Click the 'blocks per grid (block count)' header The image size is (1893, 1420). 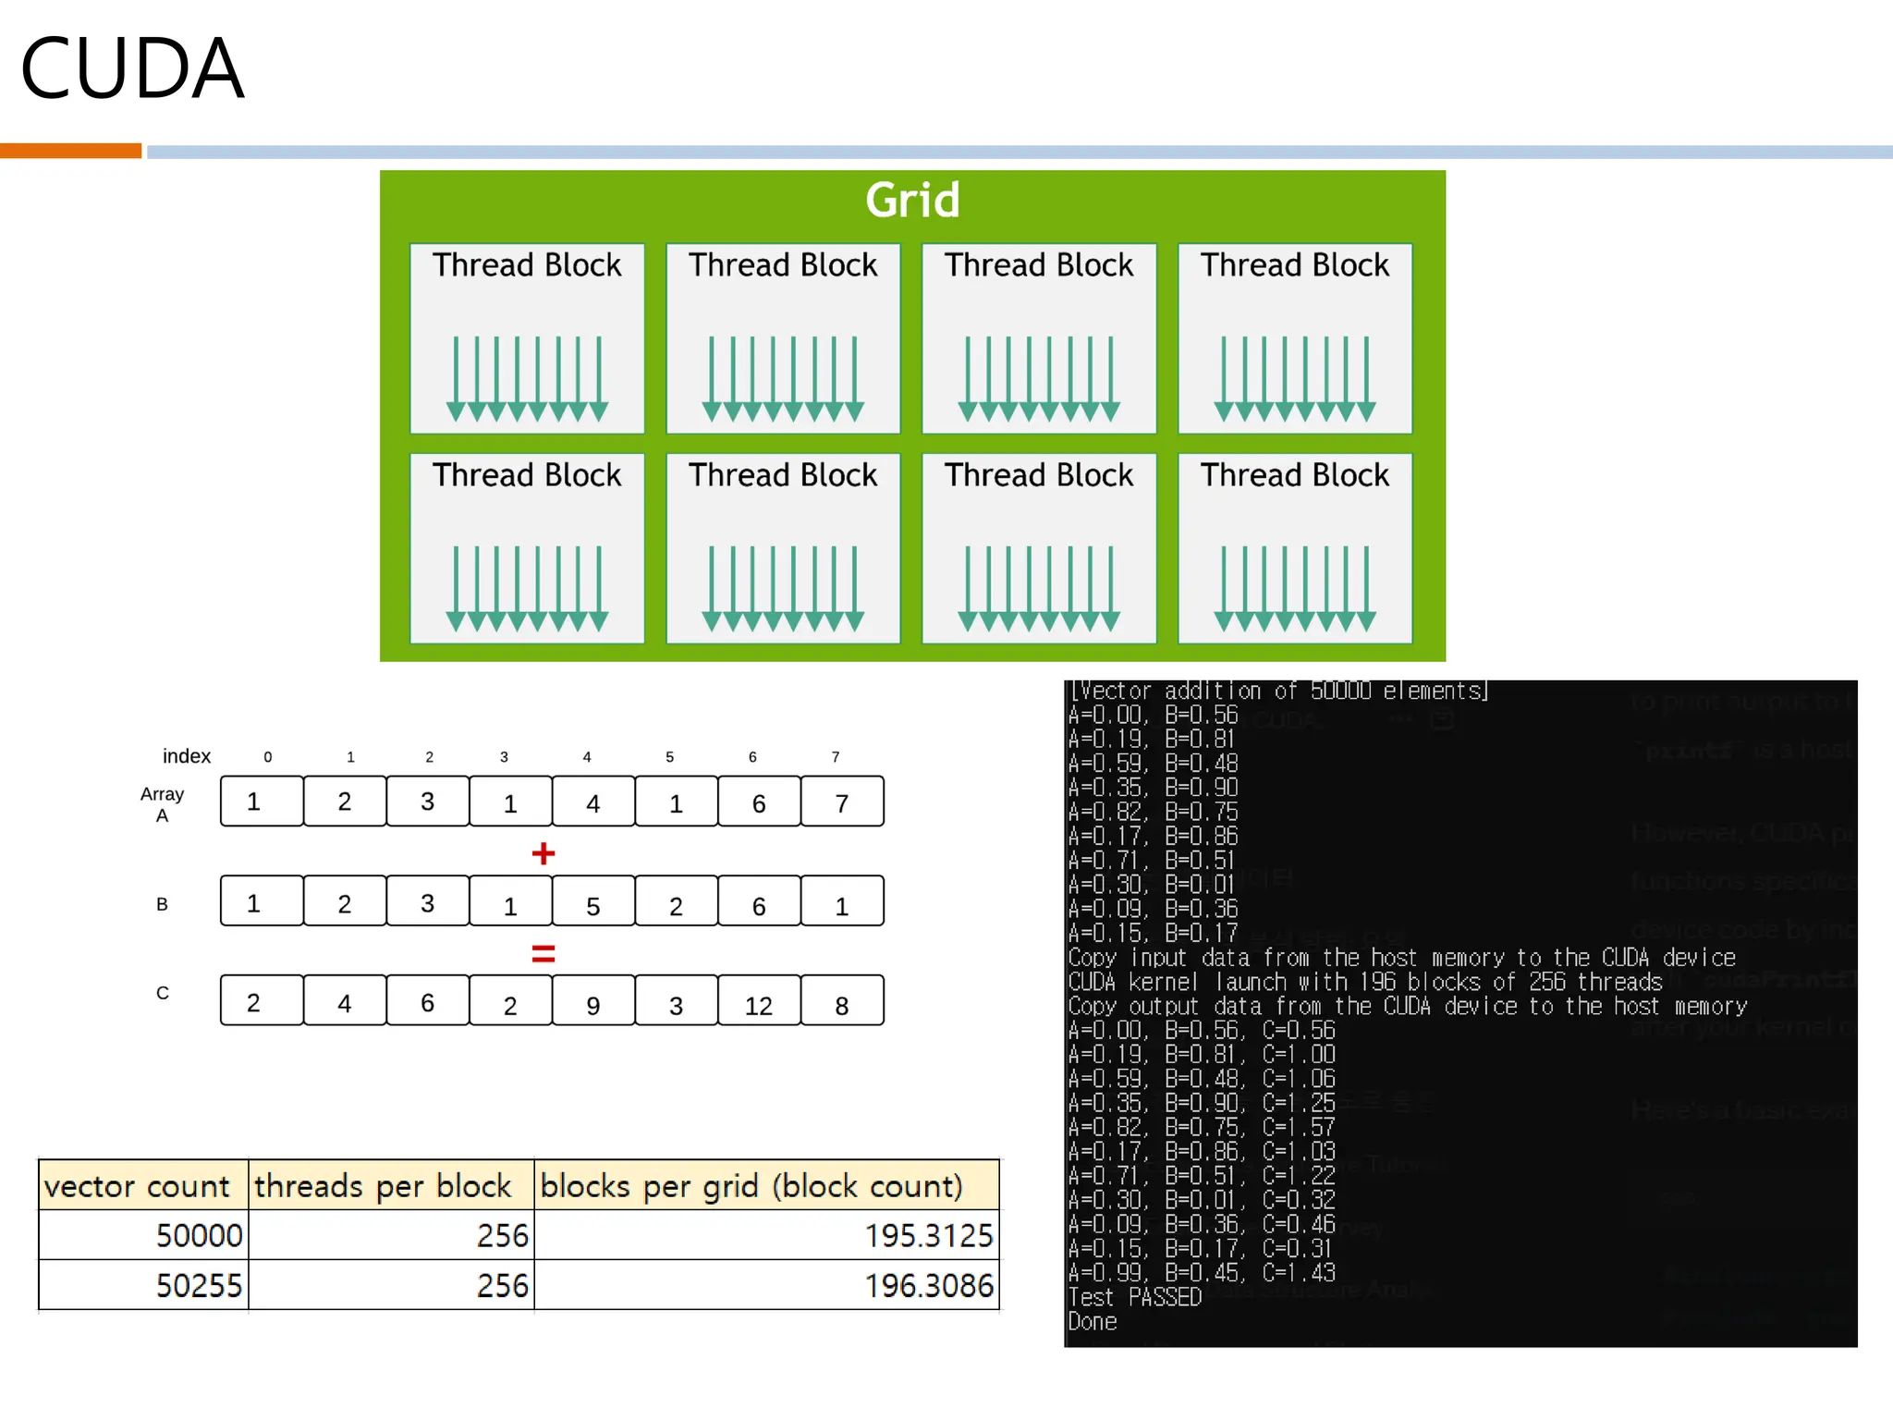(x=751, y=1186)
